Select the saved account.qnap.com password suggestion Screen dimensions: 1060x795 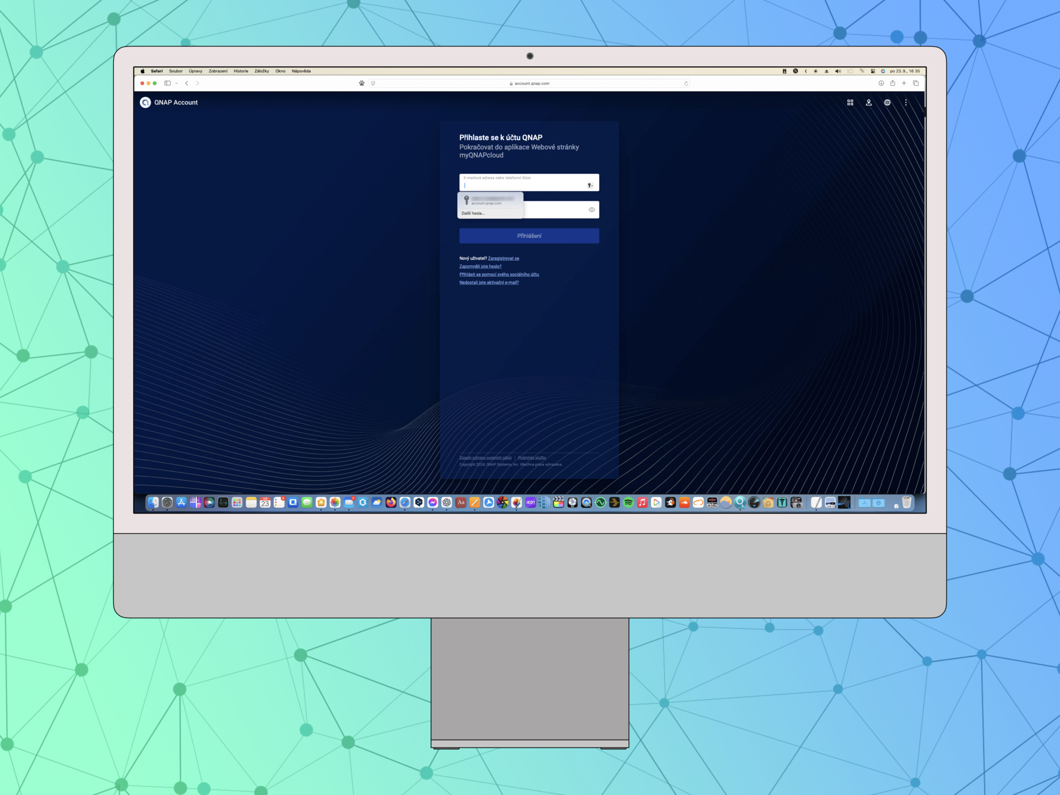click(x=490, y=200)
